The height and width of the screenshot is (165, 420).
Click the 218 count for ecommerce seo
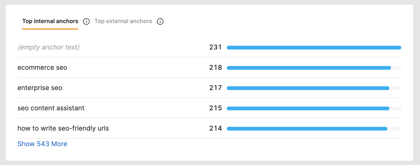tap(216, 68)
